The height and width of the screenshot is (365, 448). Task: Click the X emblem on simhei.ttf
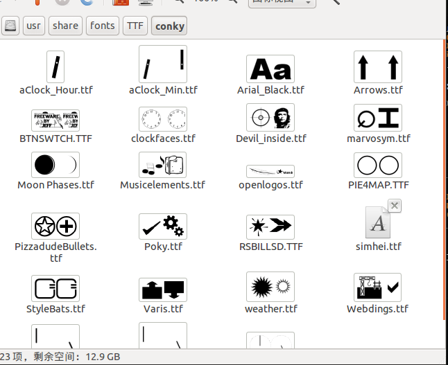(x=395, y=206)
